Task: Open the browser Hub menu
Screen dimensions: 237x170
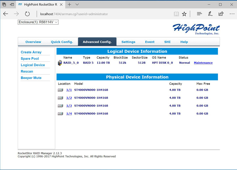Action: 199,14
